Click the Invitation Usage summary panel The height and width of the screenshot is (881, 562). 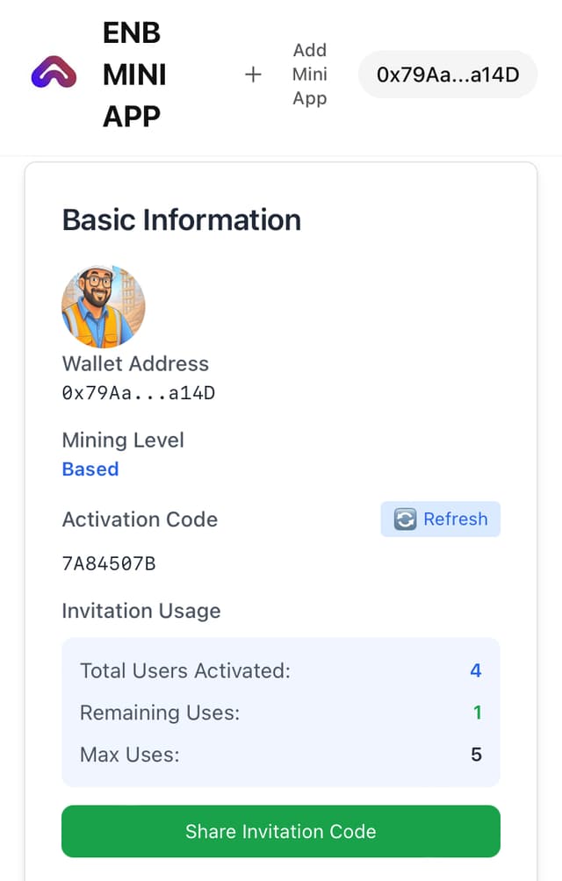(x=281, y=713)
